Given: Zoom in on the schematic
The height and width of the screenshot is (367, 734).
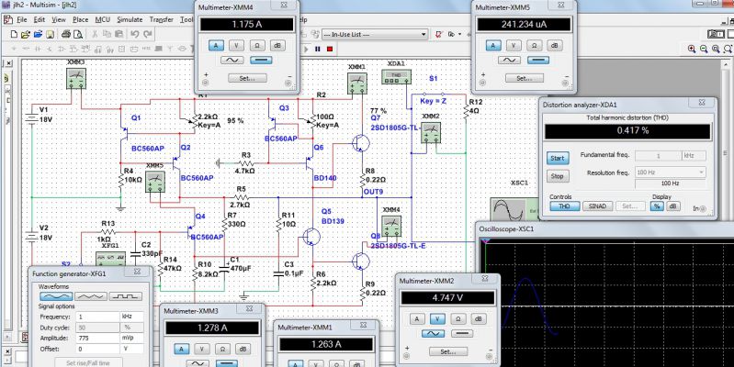Looking at the screenshot, I should point(692,48).
